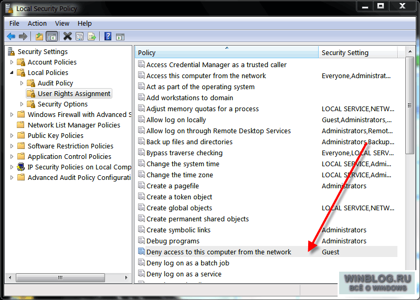Open the File menu
This screenshot has width=420, height=300.
tap(14, 24)
